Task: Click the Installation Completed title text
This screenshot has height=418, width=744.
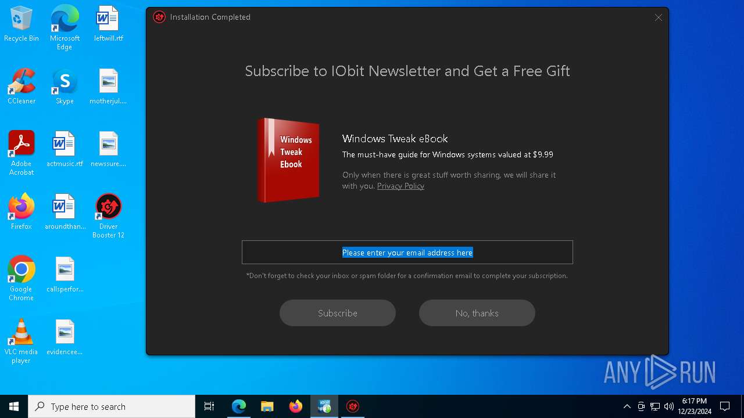Action: 210,17
